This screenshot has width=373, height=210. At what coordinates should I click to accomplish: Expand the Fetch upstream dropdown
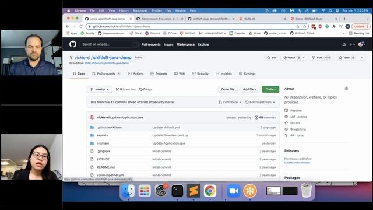[260, 102]
